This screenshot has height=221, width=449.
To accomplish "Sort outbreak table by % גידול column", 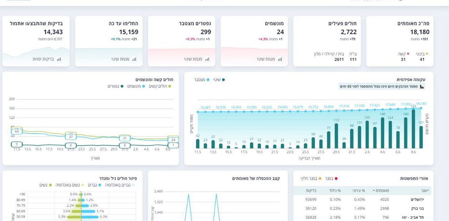I will tap(334, 191).
